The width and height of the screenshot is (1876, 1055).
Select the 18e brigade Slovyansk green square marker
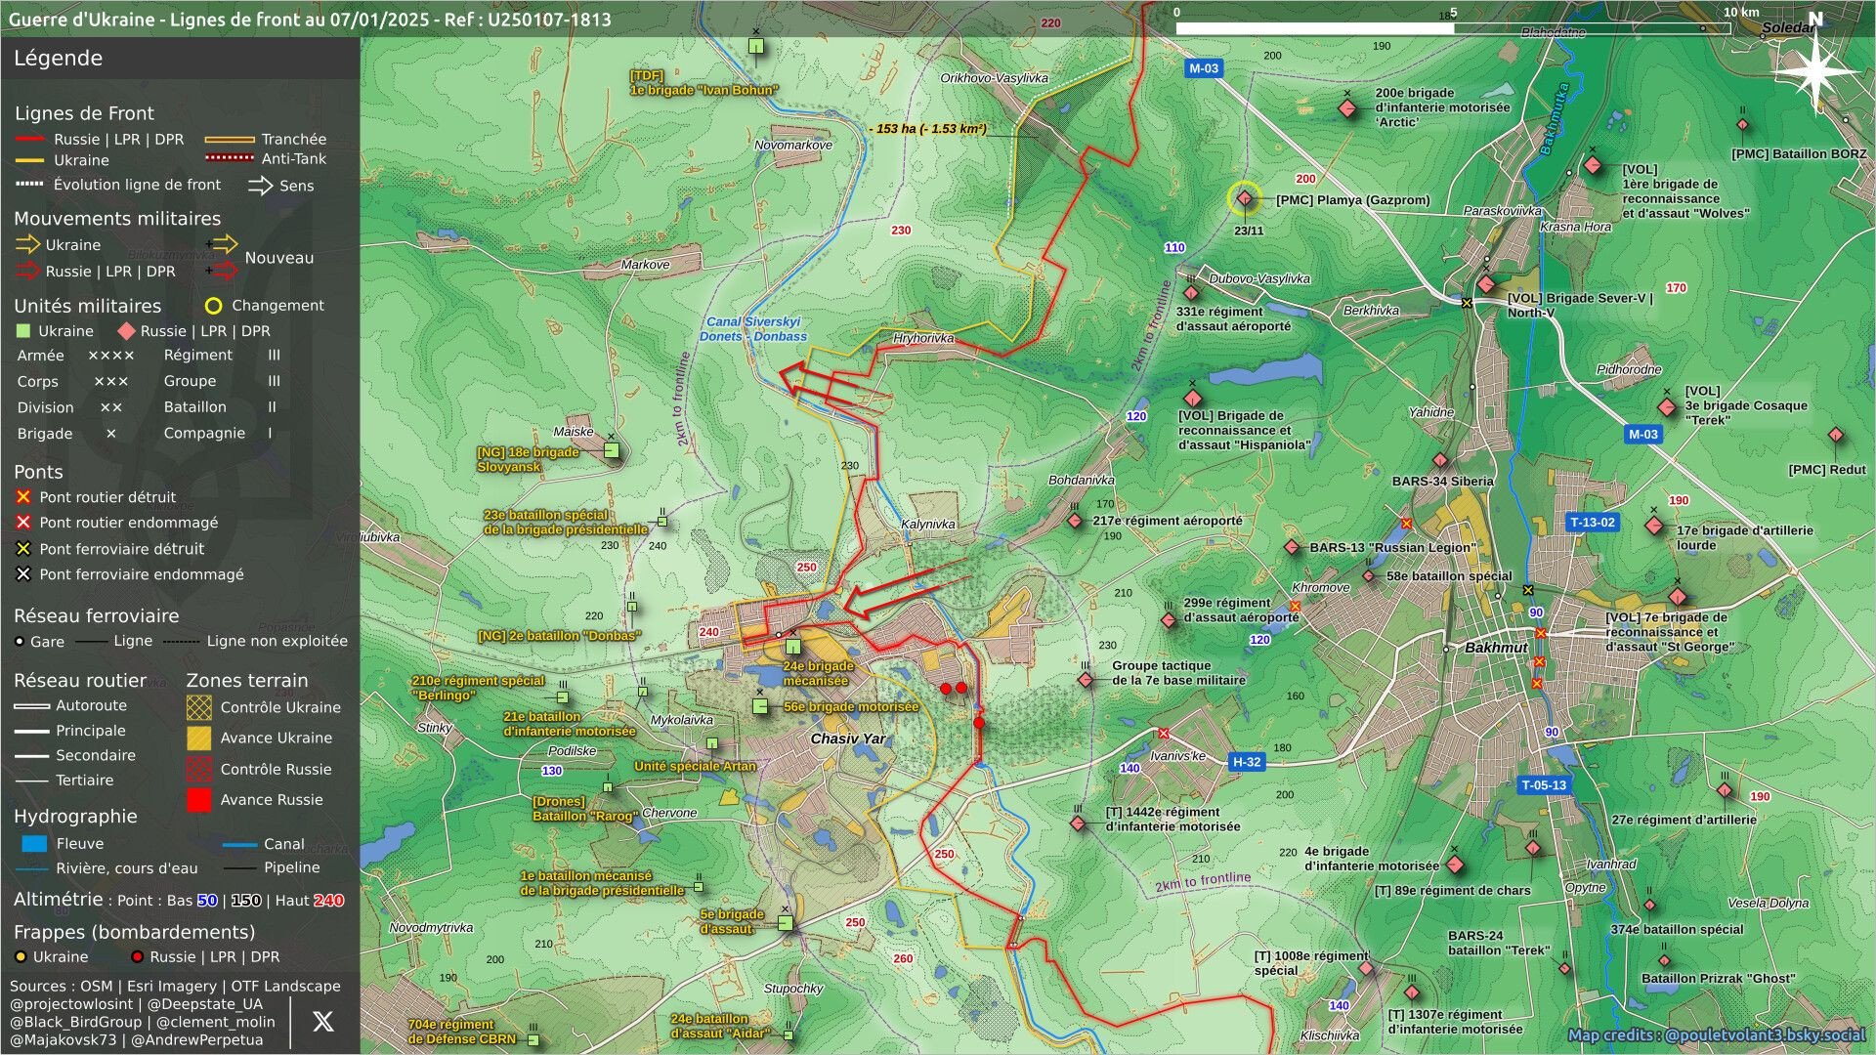(x=611, y=450)
